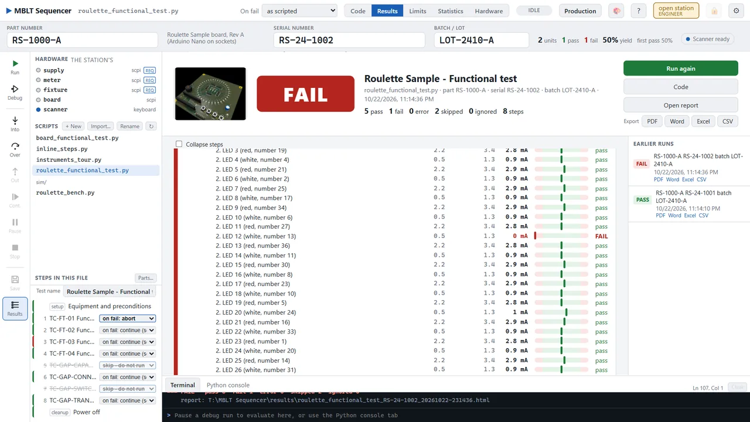Screen dimensions: 750x422
Task: Click the Run again button
Action: pos(681,69)
